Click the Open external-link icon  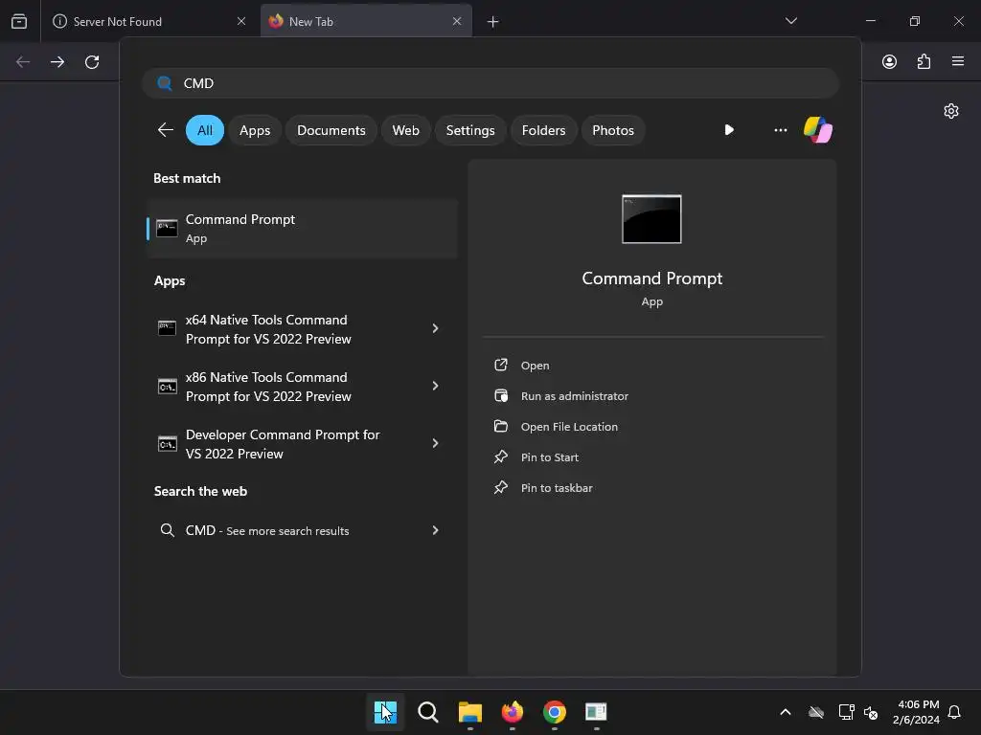tap(500, 365)
